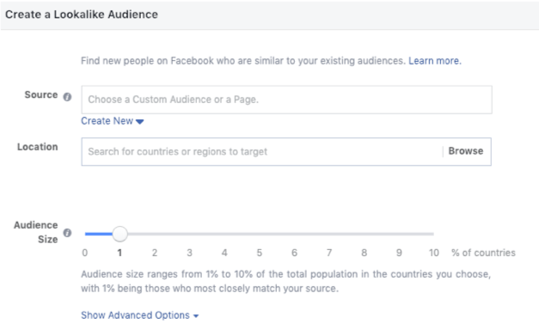Image resolution: width=539 pixels, height=336 pixels.
Task: Click the audience size slider handle
Action: tap(120, 234)
